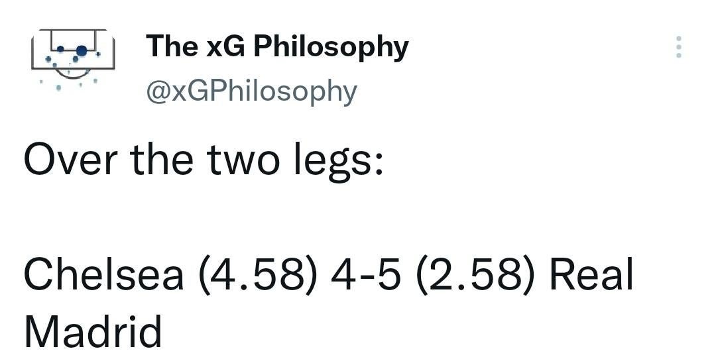Visit the @xGPhilosophy handle link
Screen dimensions: 716x363
coord(251,90)
